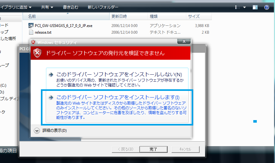Sort by the 名前 column header

(x=66, y=17)
